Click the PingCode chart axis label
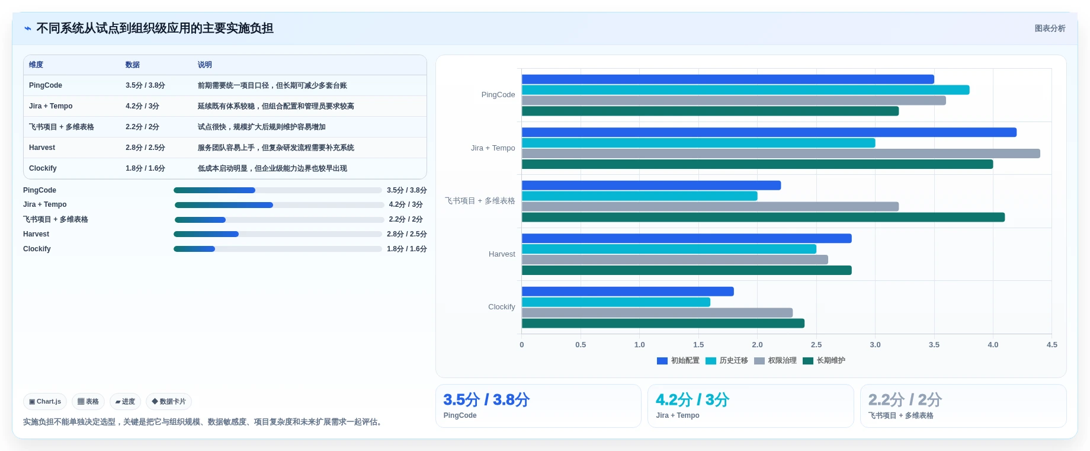 click(x=498, y=95)
